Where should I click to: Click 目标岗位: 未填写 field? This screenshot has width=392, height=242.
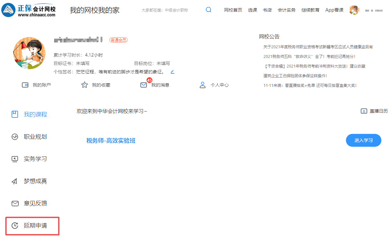pyautogui.click(x=152, y=63)
